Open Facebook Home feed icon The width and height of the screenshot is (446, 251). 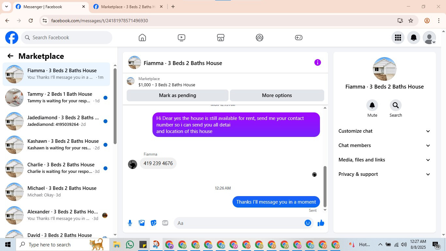pyautogui.click(x=142, y=38)
